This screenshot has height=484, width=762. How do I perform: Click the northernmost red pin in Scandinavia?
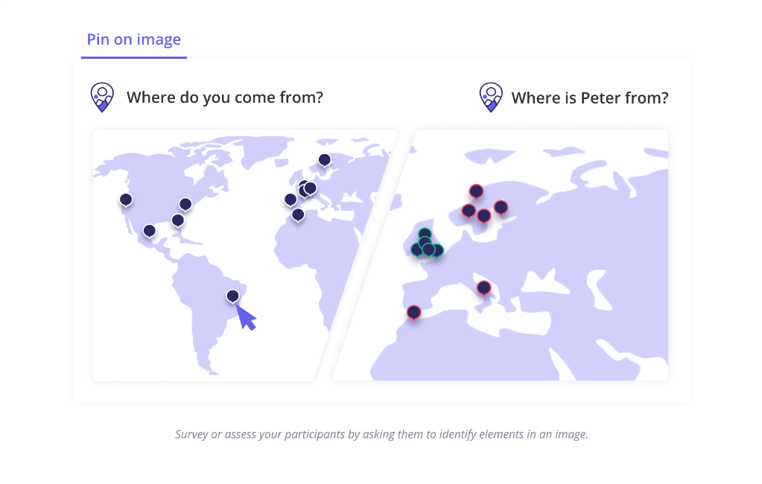pos(476,192)
